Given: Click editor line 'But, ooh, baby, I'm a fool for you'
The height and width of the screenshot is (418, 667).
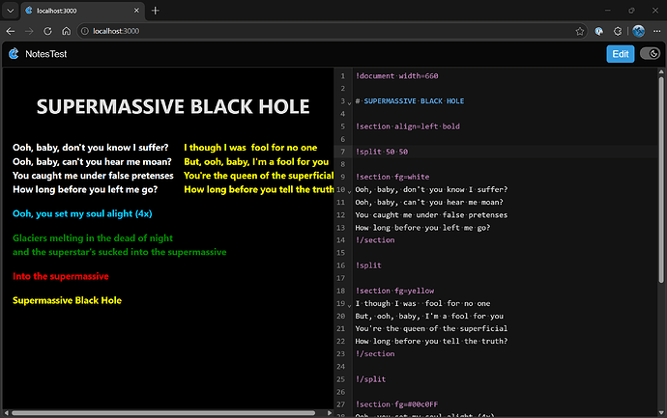Looking at the screenshot, I should tap(429, 316).
